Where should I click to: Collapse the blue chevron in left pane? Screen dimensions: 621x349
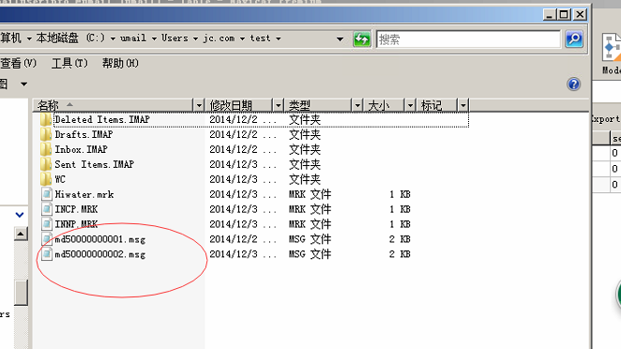(x=20, y=215)
